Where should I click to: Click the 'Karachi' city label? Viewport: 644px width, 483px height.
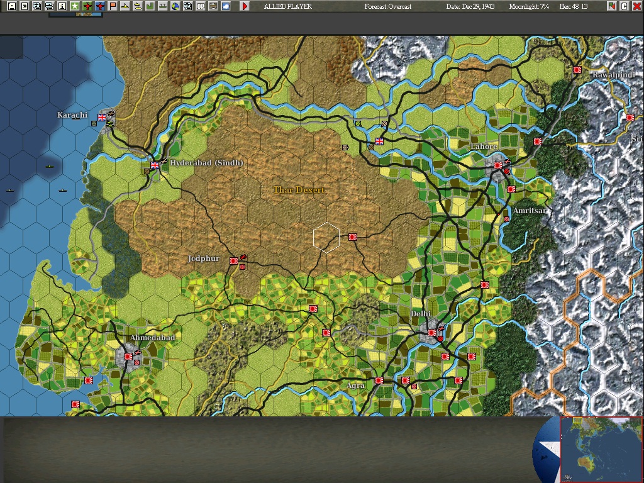tap(72, 114)
